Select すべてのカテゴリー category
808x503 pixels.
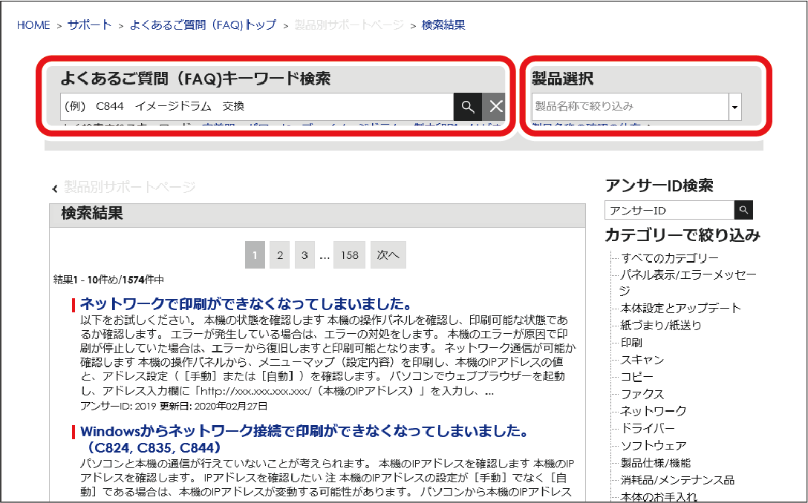pos(669,258)
